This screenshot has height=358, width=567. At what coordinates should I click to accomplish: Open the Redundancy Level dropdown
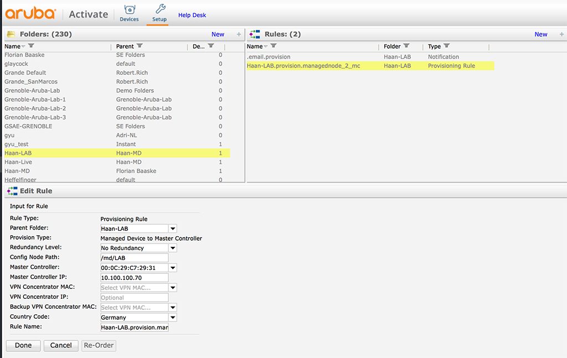(x=173, y=247)
